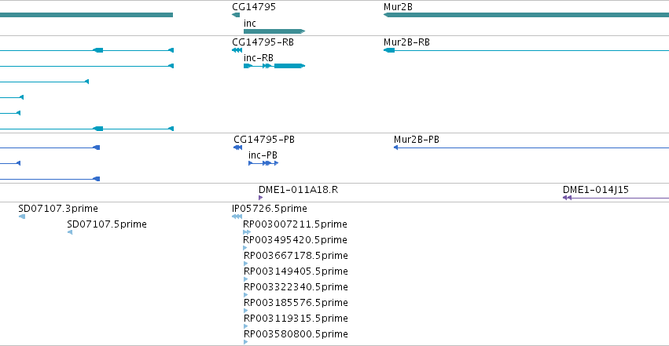This screenshot has width=669, height=346.
Task: Select the inc-PB protein glyph
Action: pos(263,163)
